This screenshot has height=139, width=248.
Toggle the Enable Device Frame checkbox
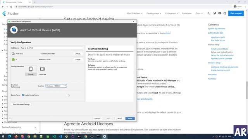coord(23,95)
